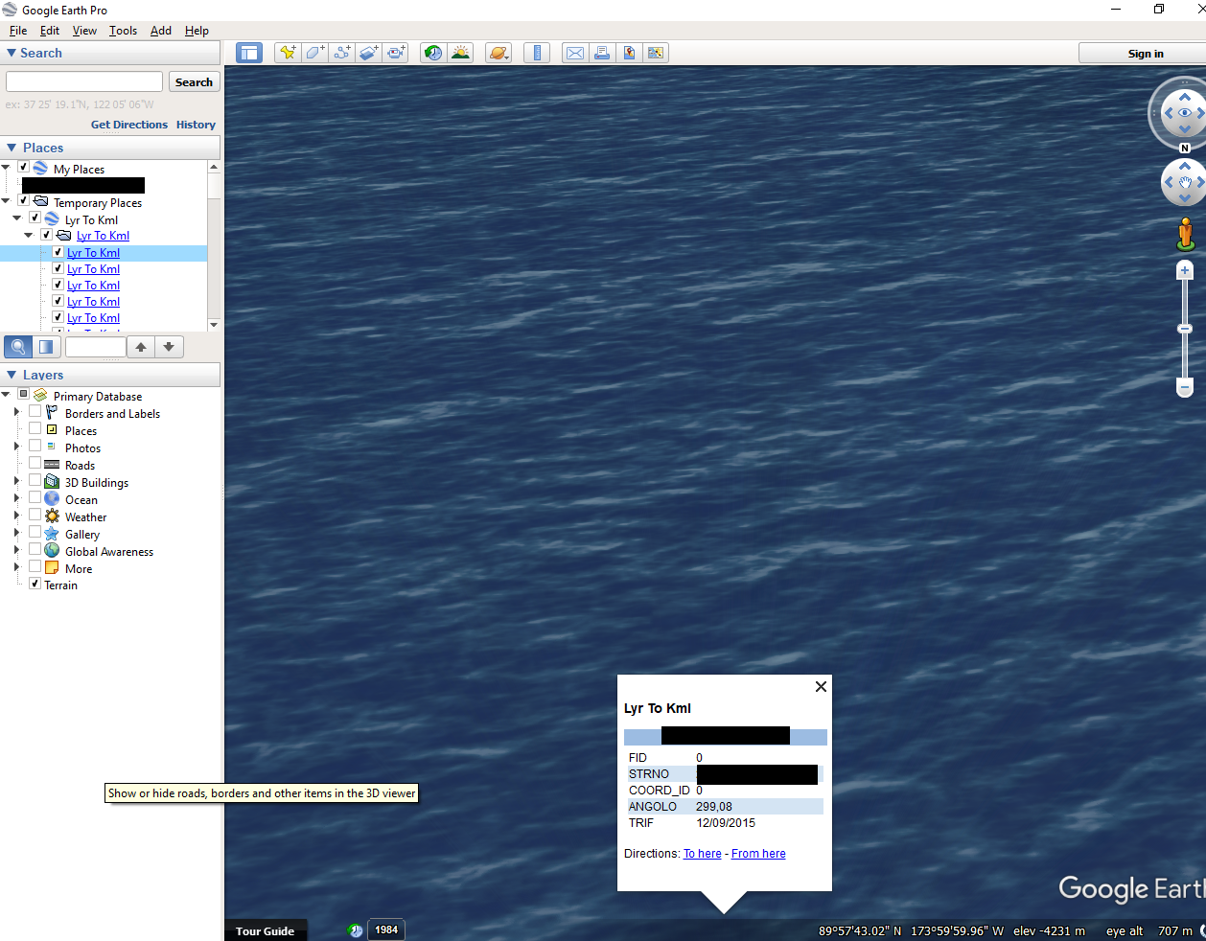Viewport: 1206px width, 941px height.
Task: Expand the Gallery layer node
Action: (16, 533)
